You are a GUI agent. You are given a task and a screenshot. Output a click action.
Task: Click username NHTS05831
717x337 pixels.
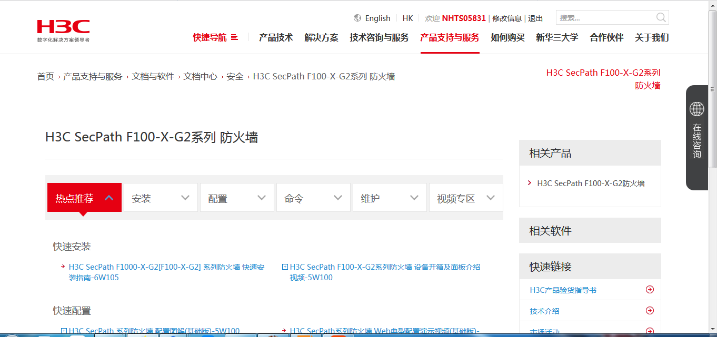click(464, 18)
